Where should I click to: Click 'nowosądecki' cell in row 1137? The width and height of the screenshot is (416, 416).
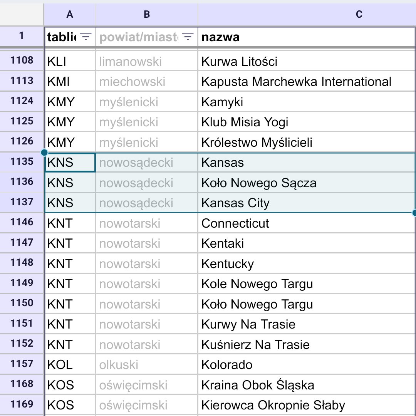point(147,203)
